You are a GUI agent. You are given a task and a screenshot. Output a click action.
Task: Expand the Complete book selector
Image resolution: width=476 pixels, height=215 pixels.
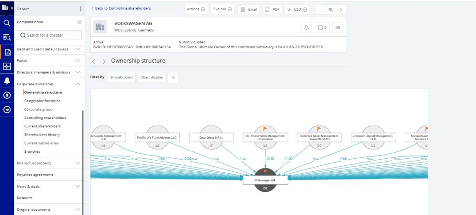pyautogui.click(x=79, y=22)
